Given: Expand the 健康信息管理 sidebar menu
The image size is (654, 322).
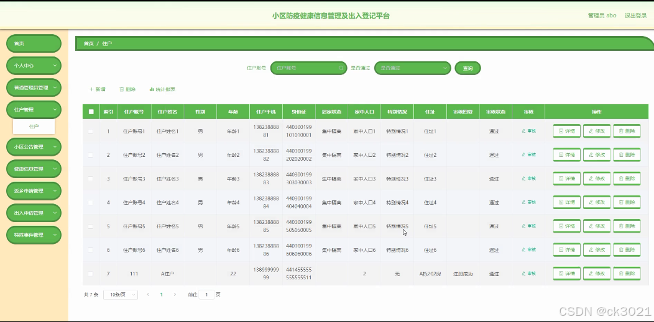Looking at the screenshot, I should [x=34, y=169].
